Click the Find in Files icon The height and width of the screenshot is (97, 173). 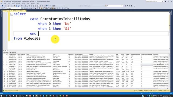tap(105, 6)
